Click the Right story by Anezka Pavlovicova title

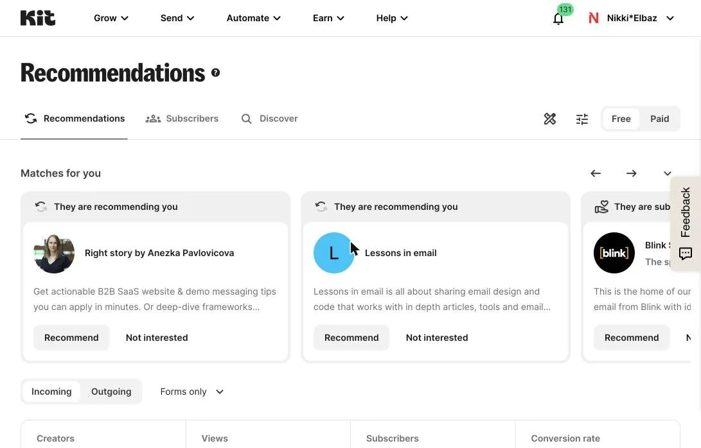click(x=159, y=253)
